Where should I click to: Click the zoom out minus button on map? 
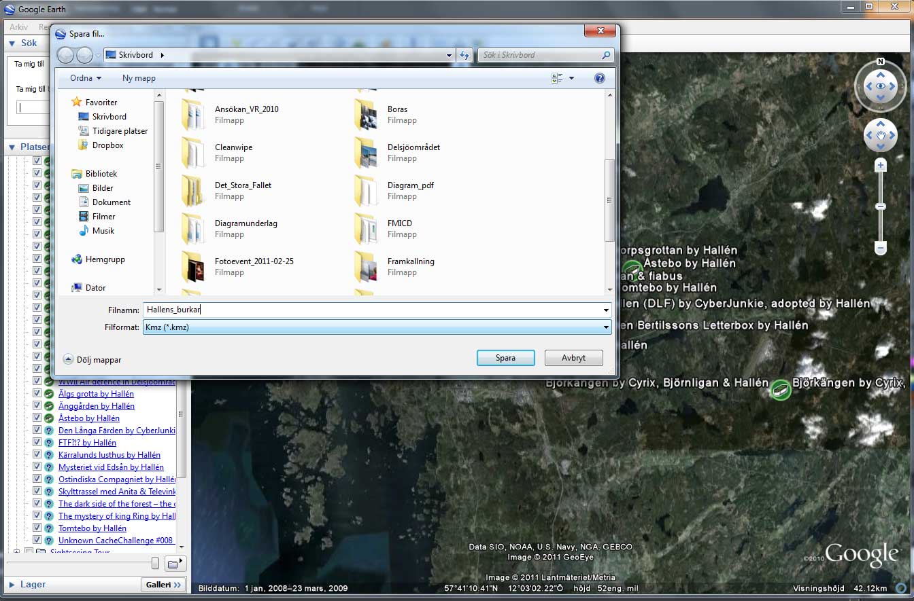pyautogui.click(x=881, y=249)
